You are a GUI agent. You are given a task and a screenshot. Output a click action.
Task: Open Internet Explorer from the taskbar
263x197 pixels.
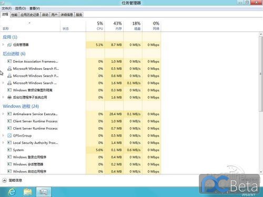click(x=12, y=192)
